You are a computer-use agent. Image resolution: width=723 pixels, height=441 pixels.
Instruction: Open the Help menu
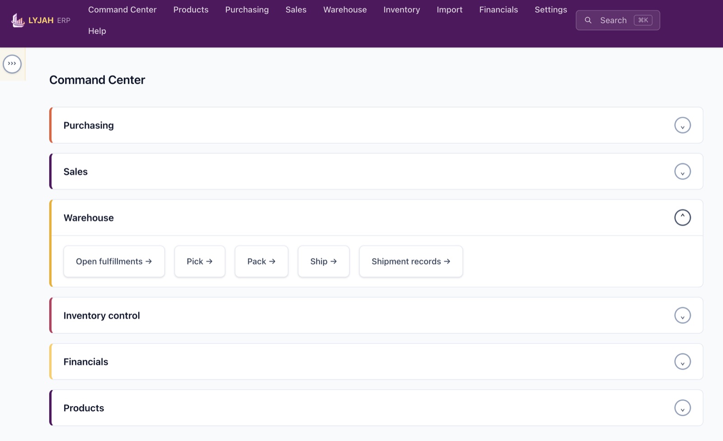97,31
